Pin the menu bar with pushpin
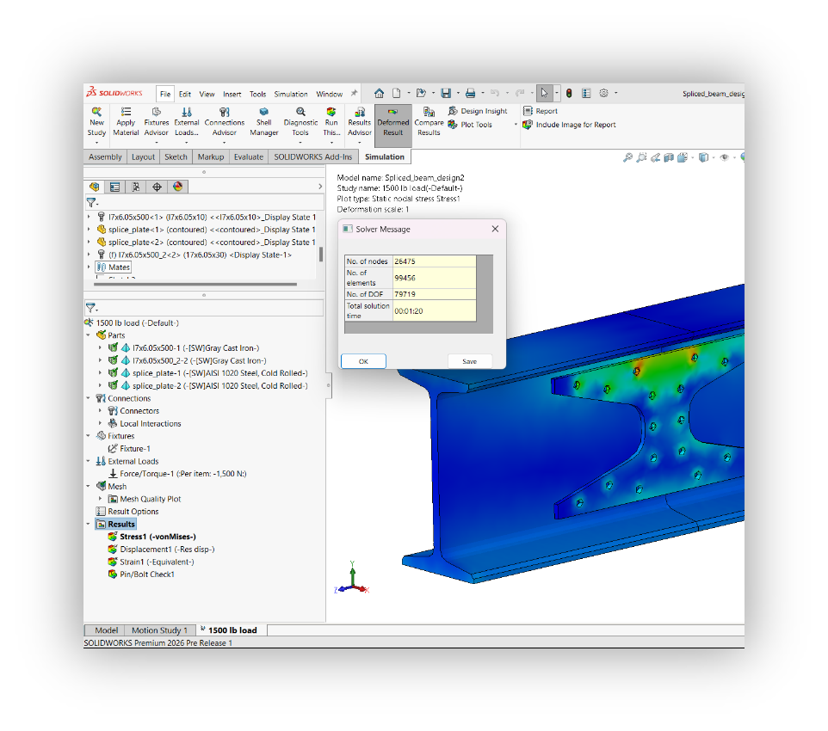828x731 pixels. tap(354, 94)
